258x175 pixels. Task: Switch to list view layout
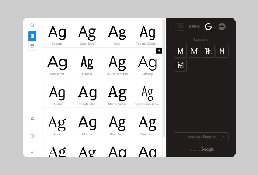32,46
